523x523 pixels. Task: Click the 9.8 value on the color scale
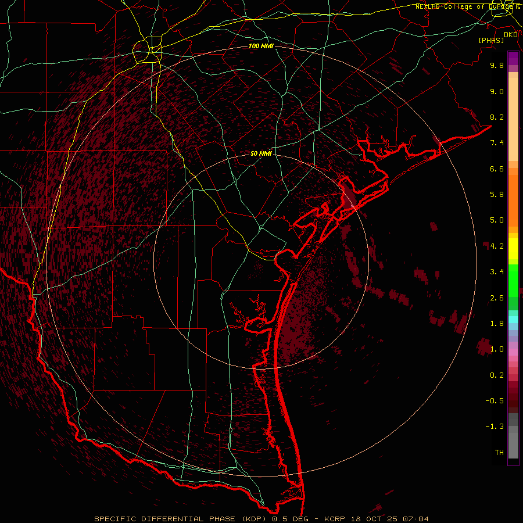497,65
